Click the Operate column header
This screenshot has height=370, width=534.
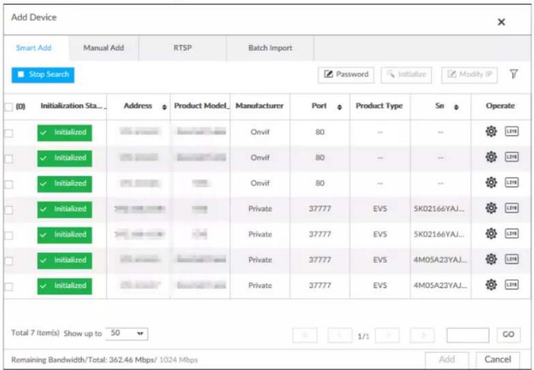coord(500,106)
